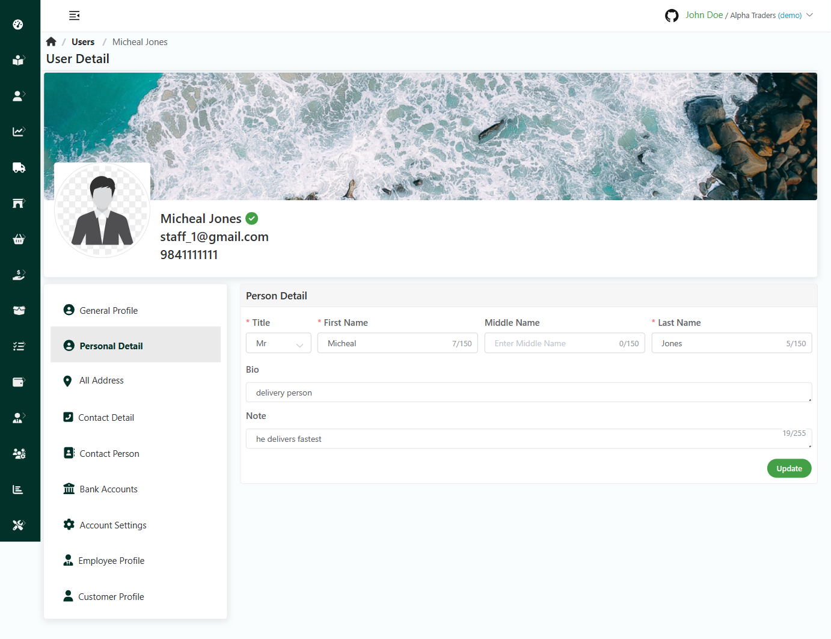Expand the John Doe account dropdown chevron
Screen dimensions: 831x639
coord(809,15)
